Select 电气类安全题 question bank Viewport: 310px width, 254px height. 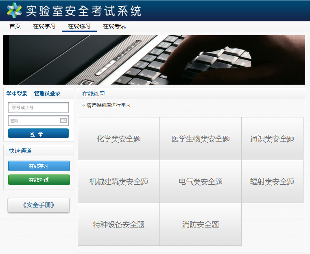(x=201, y=181)
